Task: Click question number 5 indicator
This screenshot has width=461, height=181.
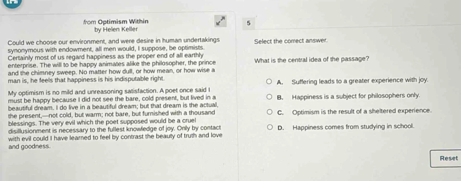Action: point(248,23)
